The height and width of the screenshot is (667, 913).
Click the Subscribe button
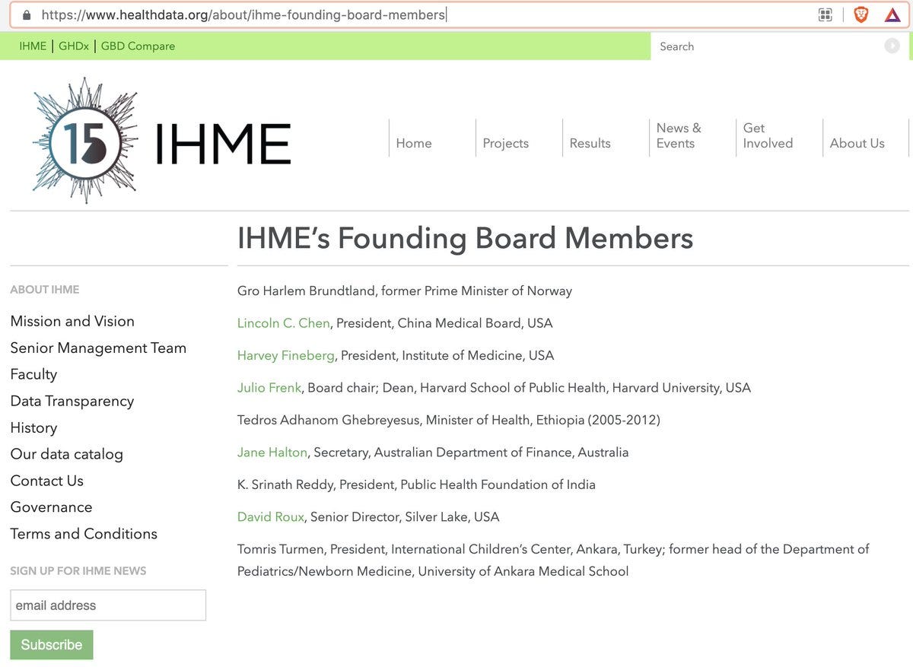tap(52, 644)
